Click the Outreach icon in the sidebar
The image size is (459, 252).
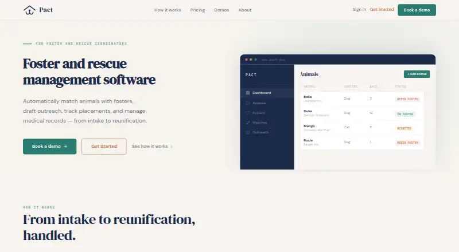(x=248, y=132)
